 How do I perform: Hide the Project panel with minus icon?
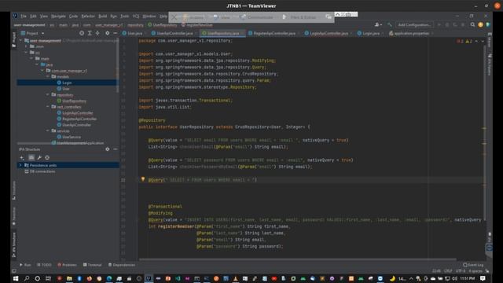pos(116,33)
